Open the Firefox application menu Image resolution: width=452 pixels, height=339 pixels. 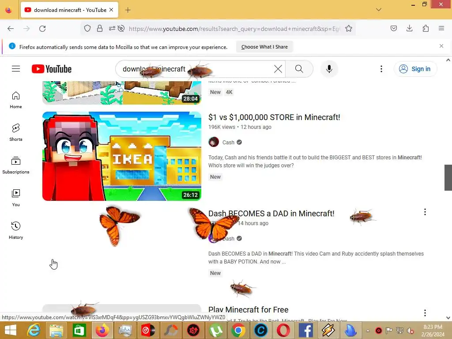[x=441, y=28]
